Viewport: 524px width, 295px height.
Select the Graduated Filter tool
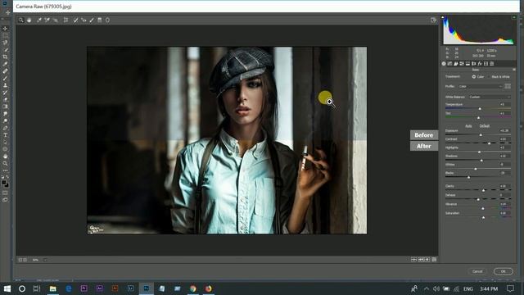coord(100,20)
